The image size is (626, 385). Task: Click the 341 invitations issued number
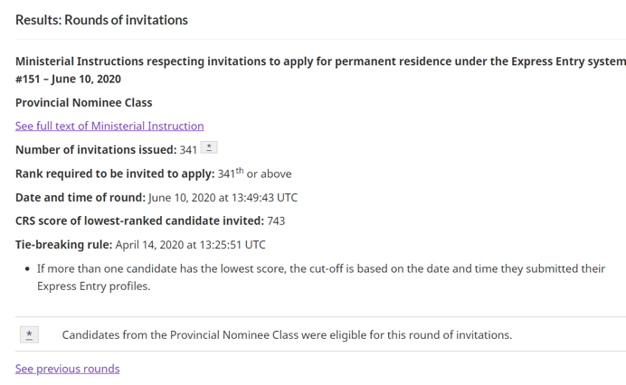pyautogui.click(x=188, y=150)
